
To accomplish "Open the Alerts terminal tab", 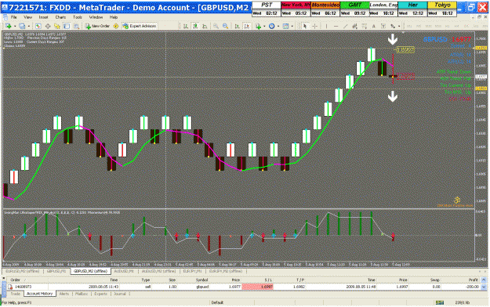I will point(64,294).
